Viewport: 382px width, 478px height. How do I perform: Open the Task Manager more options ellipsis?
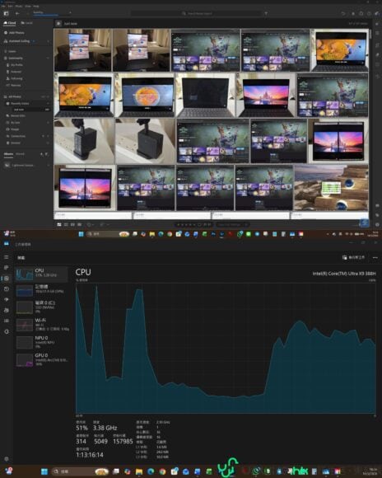point(375,258)
